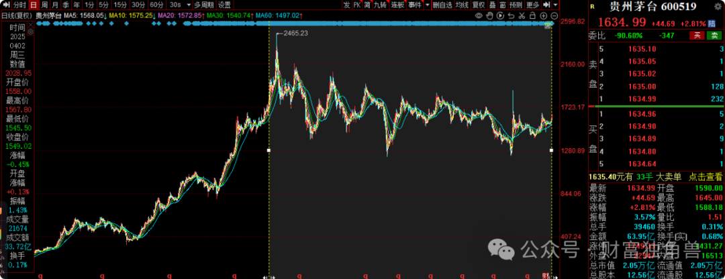
Task: Toggle the 连板 indicator
Action: click(397, 5)
